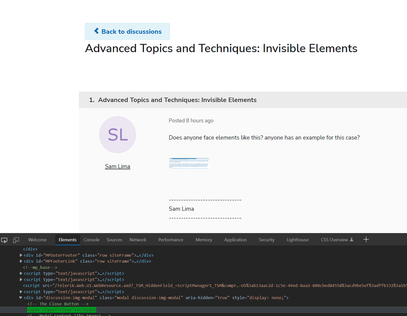Collapse the discussion-img-modal div node
The image size is (407, 316).
tap(21, 298)
